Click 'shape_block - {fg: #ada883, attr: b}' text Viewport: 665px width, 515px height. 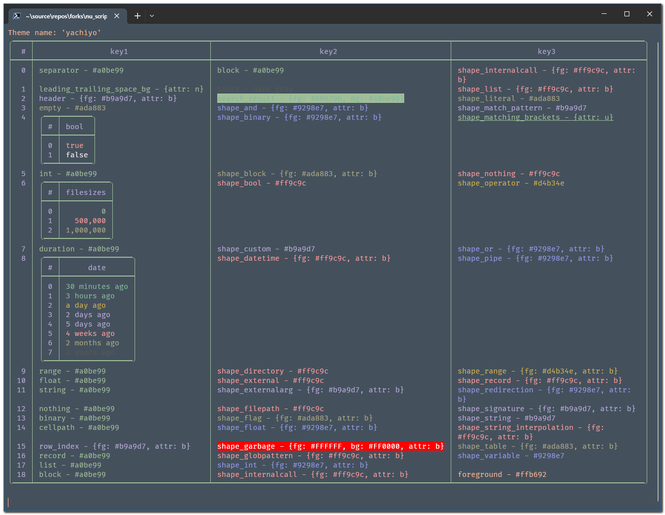[x=297, y=174]
